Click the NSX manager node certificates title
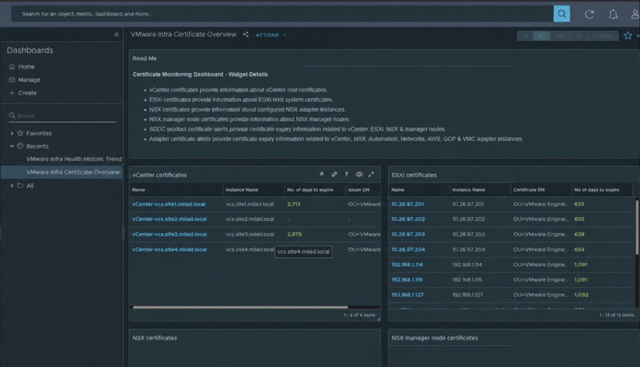Image resolution: width=640 pixels, height=367 pixels. [x=435, y=338]
